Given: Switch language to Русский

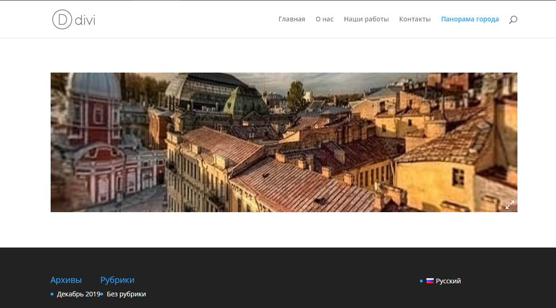Looking at the screenshot, I should 448,281.
